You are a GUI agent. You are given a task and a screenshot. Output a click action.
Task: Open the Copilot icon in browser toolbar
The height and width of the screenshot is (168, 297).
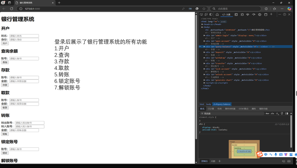(289, 9)
